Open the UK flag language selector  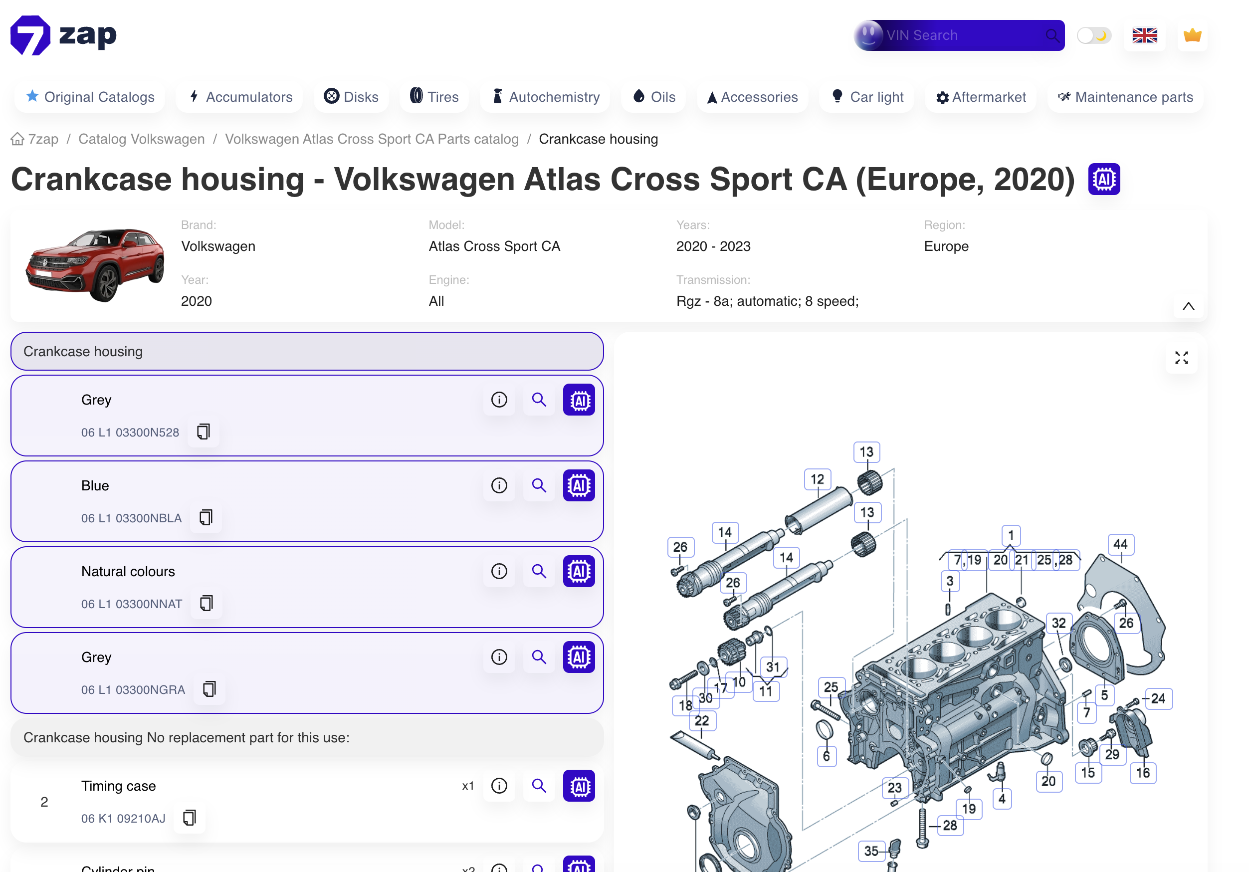[x=1145, y=35]
